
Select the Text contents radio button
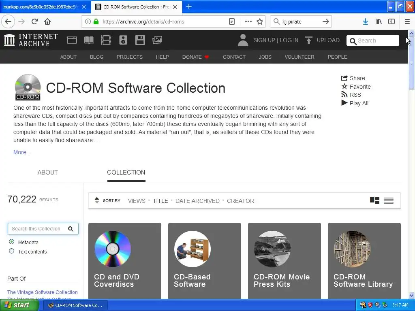click(x=11, y=251)
